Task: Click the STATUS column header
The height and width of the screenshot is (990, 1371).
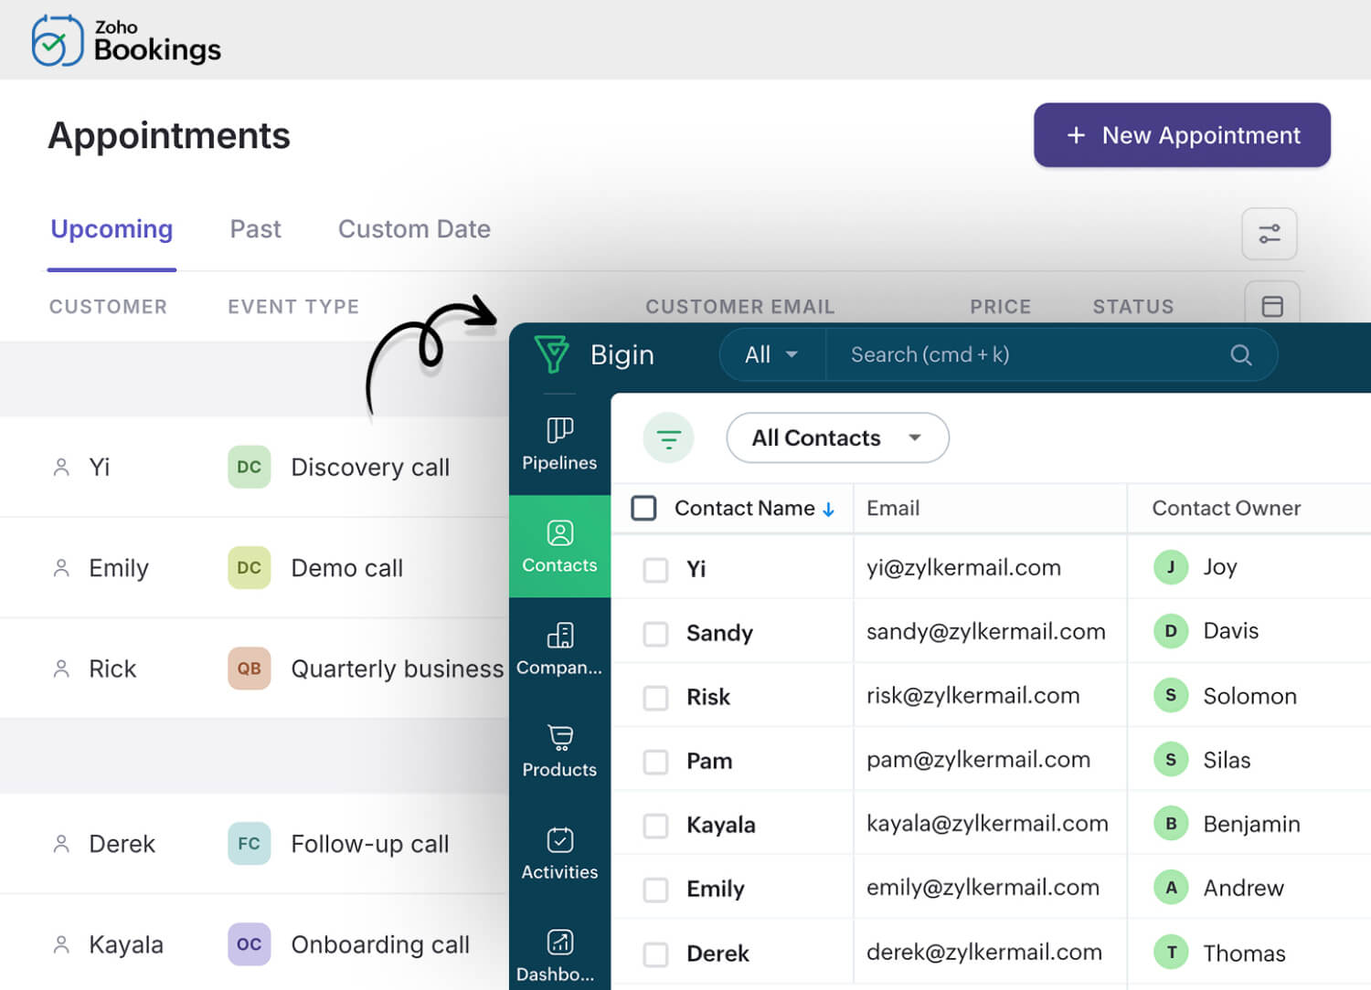Action: click(1133, 307)
